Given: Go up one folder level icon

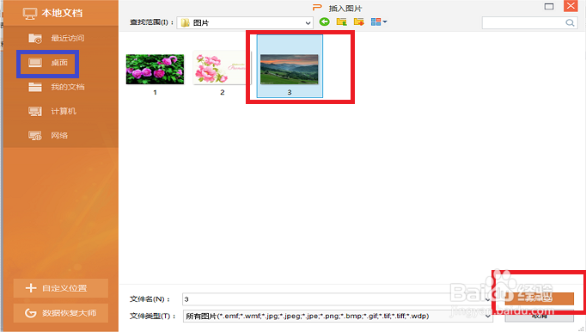Looking at the screenshot, I should click(x=342, y=22).
